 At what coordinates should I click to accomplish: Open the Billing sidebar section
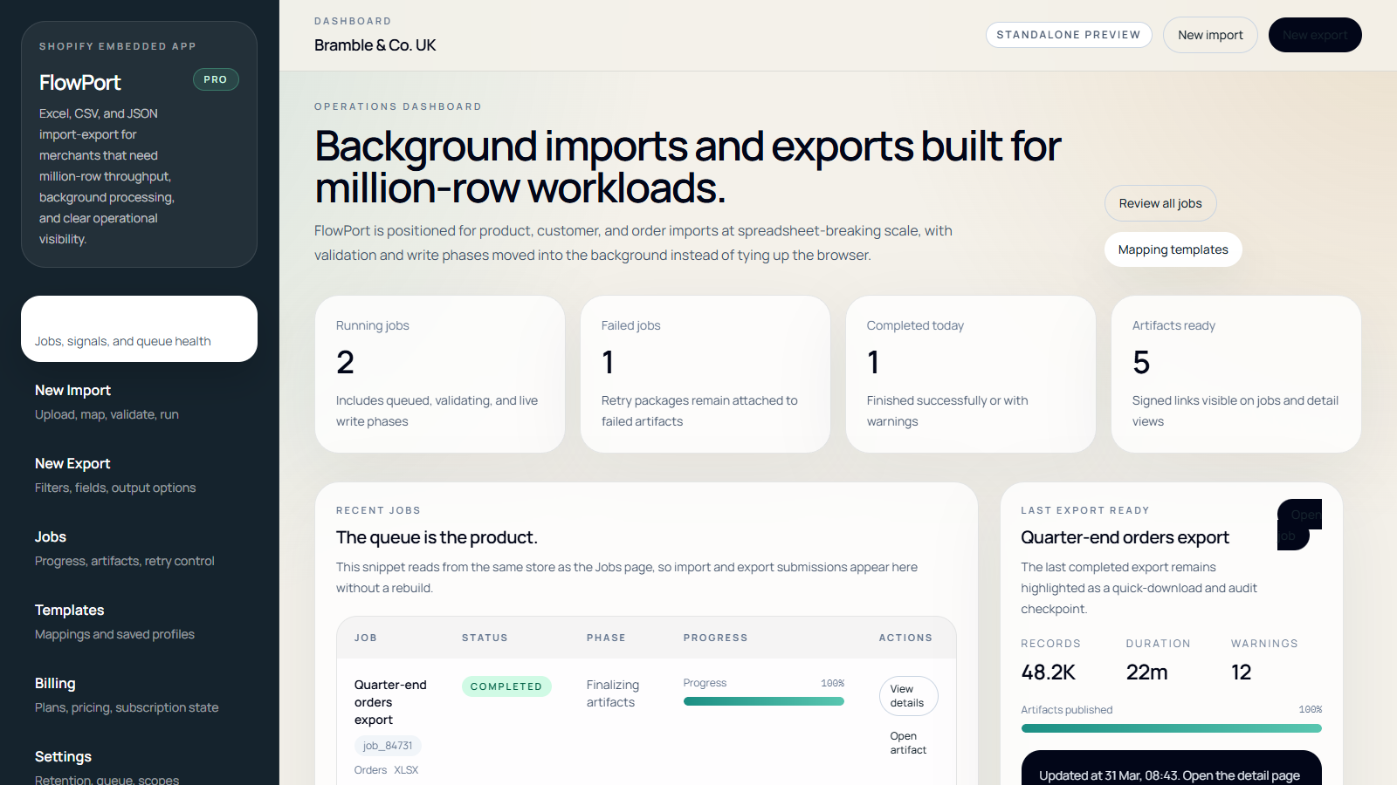click(x=139, y=694)
